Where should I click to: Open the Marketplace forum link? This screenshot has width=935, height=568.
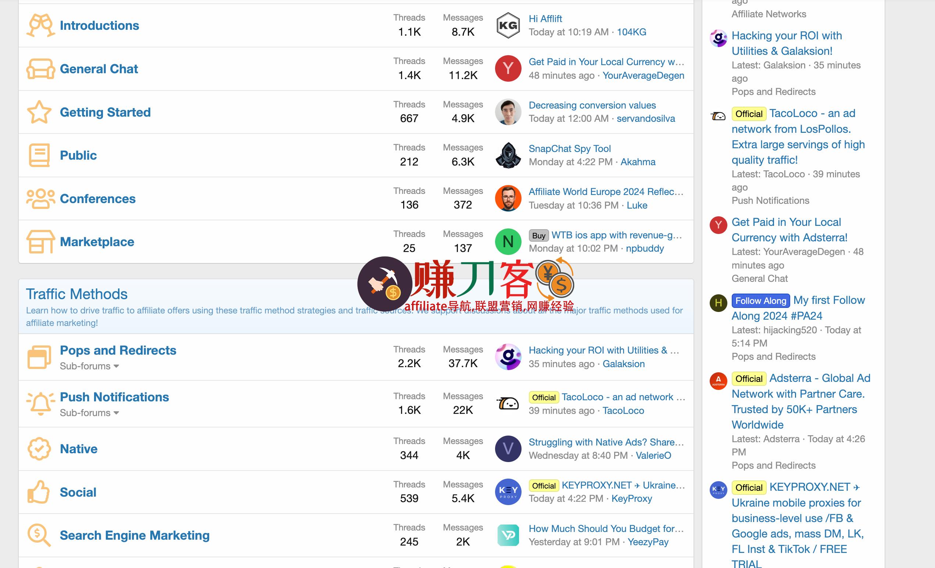(x=97, y=242)
